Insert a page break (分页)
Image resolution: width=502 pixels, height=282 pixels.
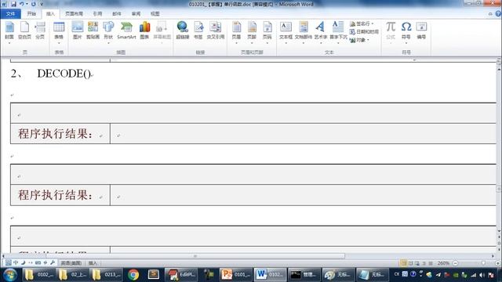[40, 31]
